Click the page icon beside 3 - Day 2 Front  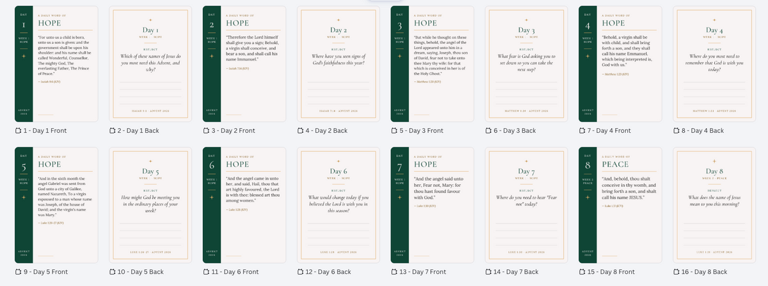(x=205, y=130)
